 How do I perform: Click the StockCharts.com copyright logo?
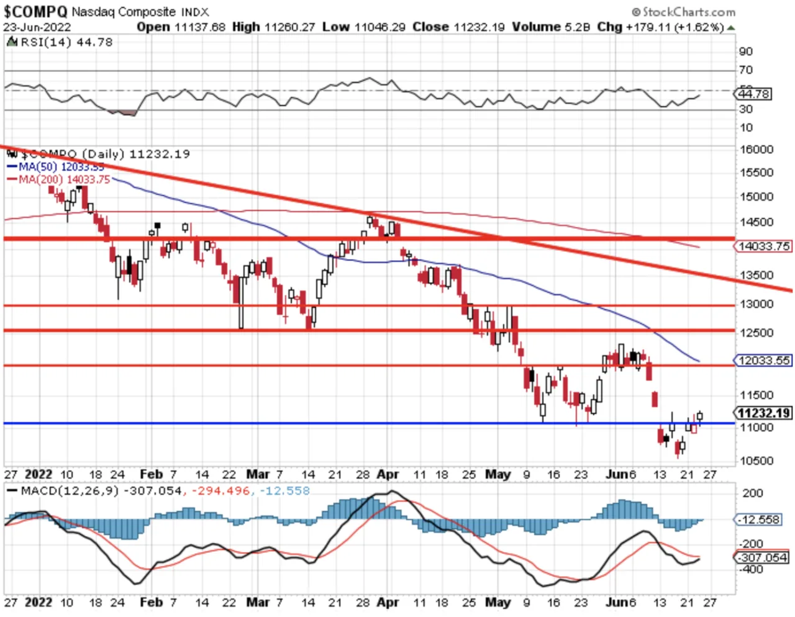click(683, 12)
